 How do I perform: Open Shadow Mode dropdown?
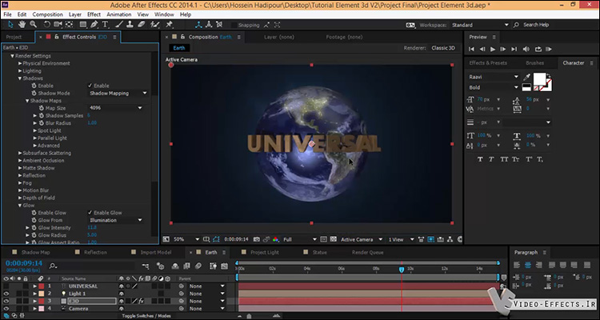pos(118,93)
